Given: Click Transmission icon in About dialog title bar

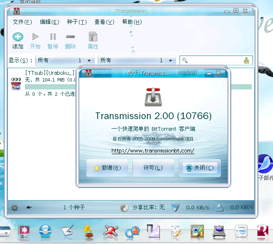Looking at the screenshot, I should [88, 73].
